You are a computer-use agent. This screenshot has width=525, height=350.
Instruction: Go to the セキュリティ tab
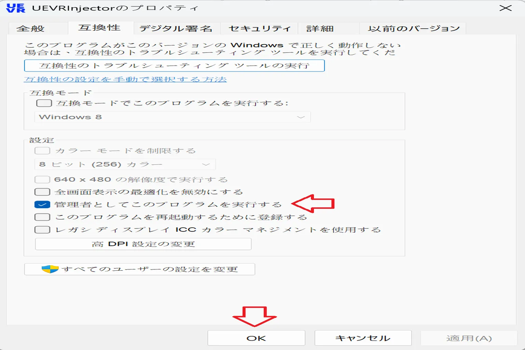click(259, 28)
